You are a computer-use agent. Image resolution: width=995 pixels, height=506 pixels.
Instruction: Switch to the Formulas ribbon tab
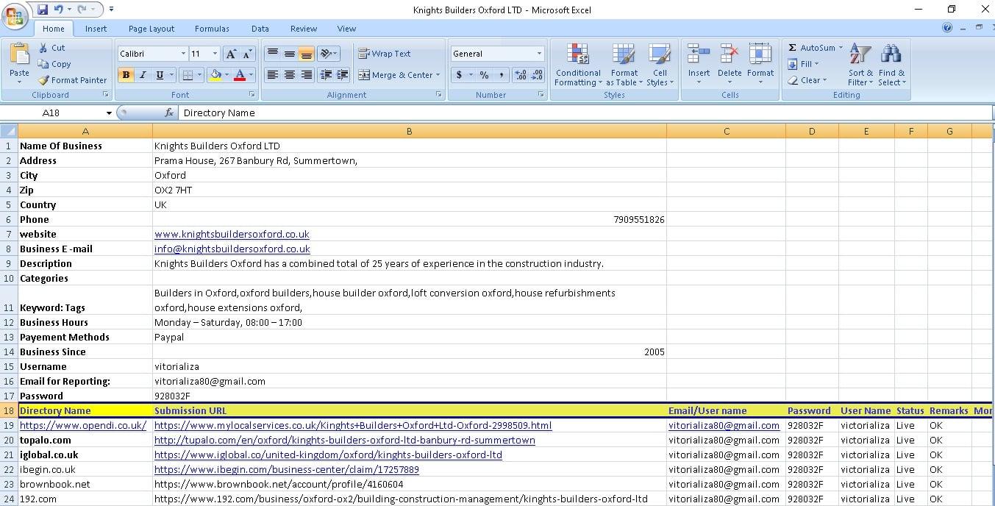(212, 29)
